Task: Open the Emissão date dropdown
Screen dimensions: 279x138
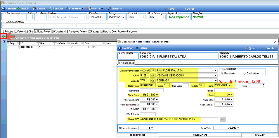Action: (x=104, y=17)
